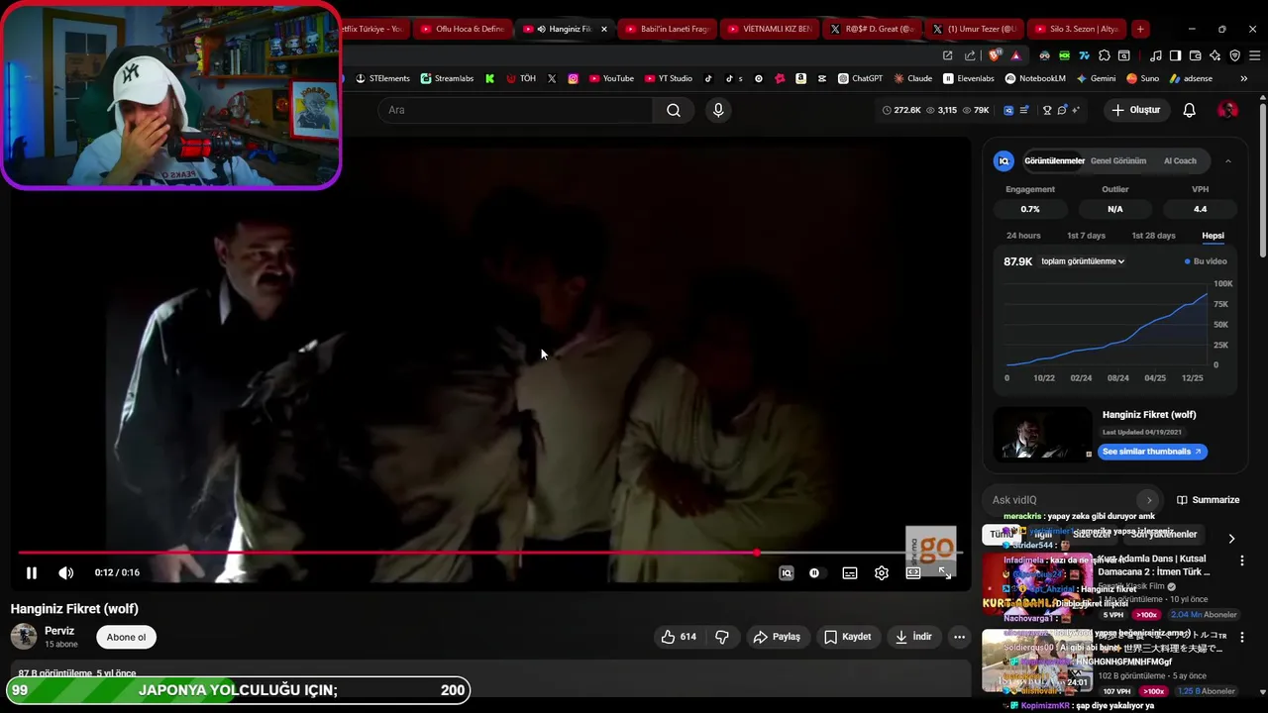Open the Oluştur create menu

click(x=1135, y=110)
